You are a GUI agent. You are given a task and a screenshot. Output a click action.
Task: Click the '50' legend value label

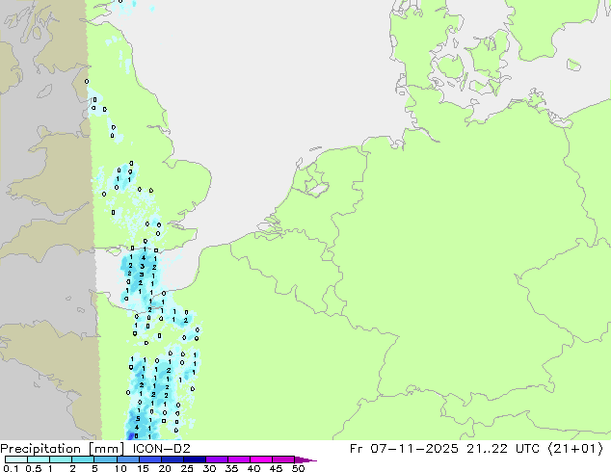(x=298, y=468)
